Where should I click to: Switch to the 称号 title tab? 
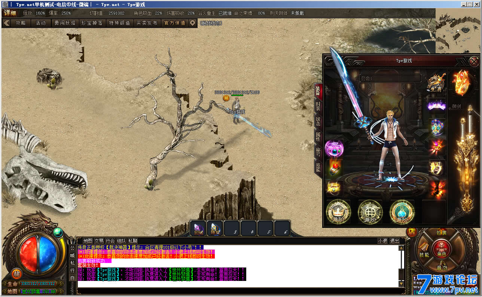(318, 152)
